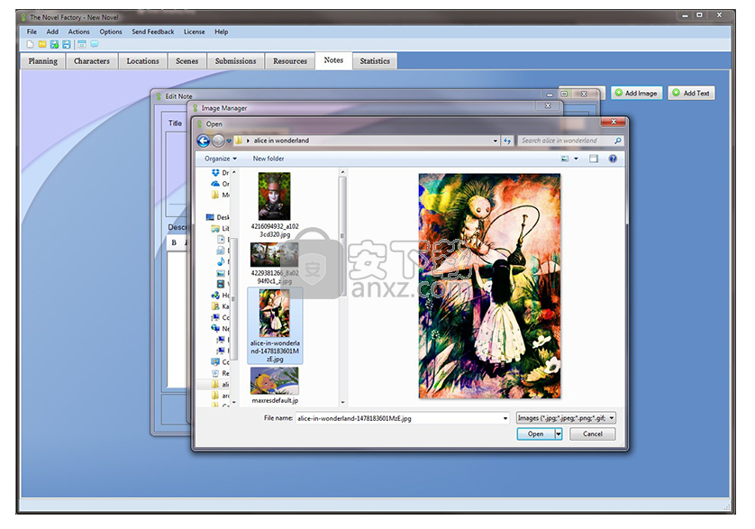Click the window layout toolbar icon
This screenshot has width=755, height=529.
click(x=82, y=44)
